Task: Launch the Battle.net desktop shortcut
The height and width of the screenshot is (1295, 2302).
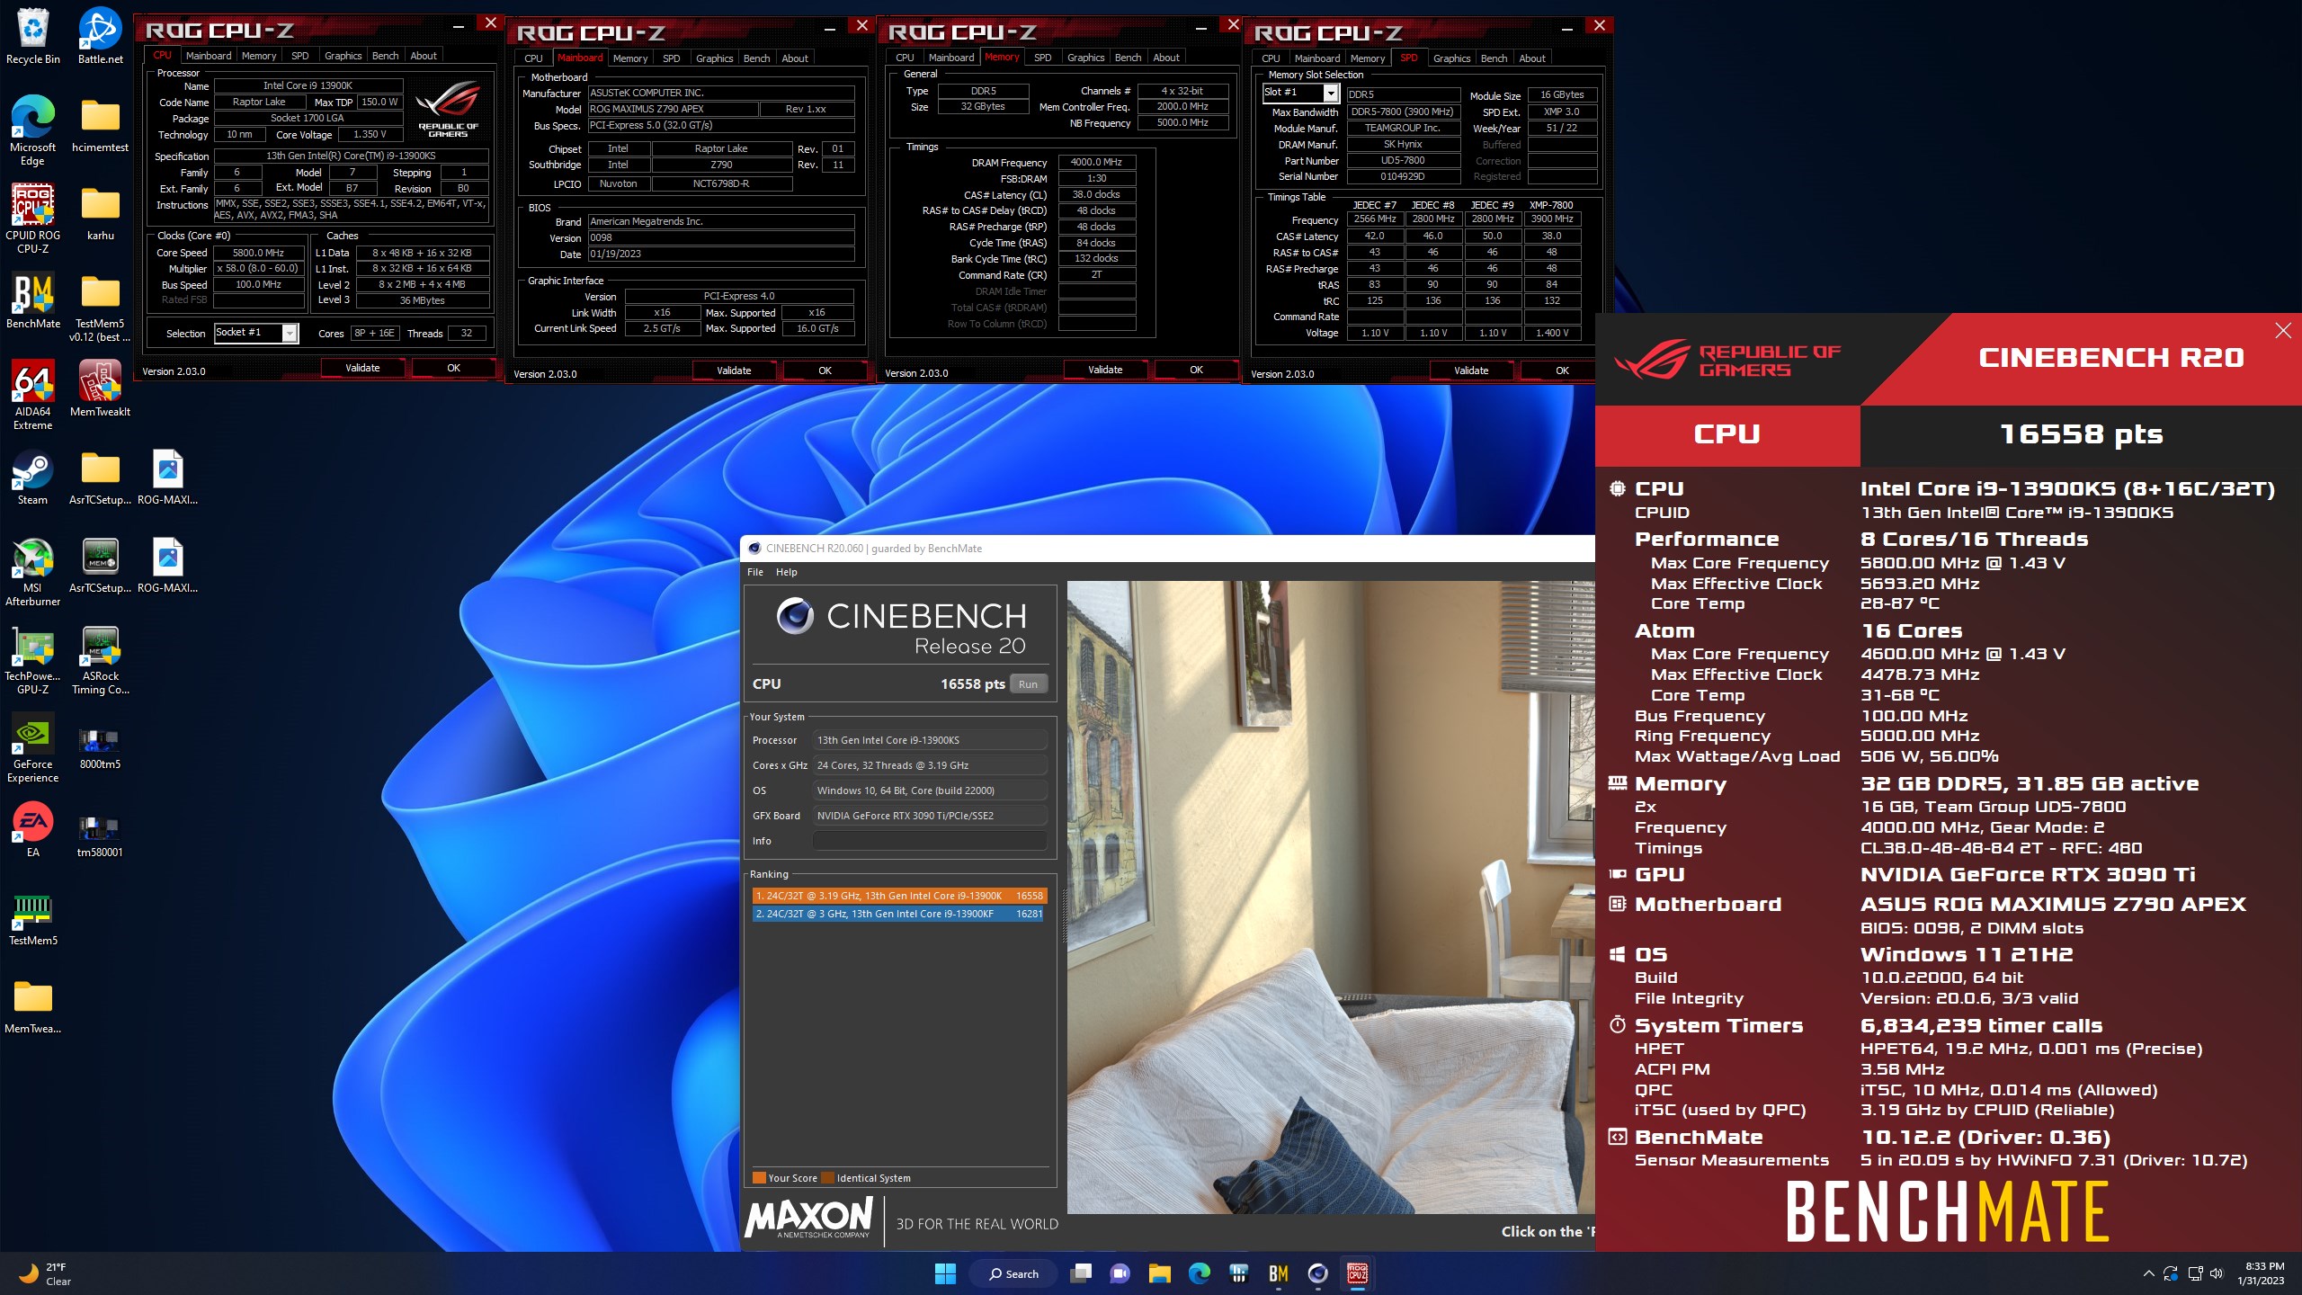Action: pos(100,36)
